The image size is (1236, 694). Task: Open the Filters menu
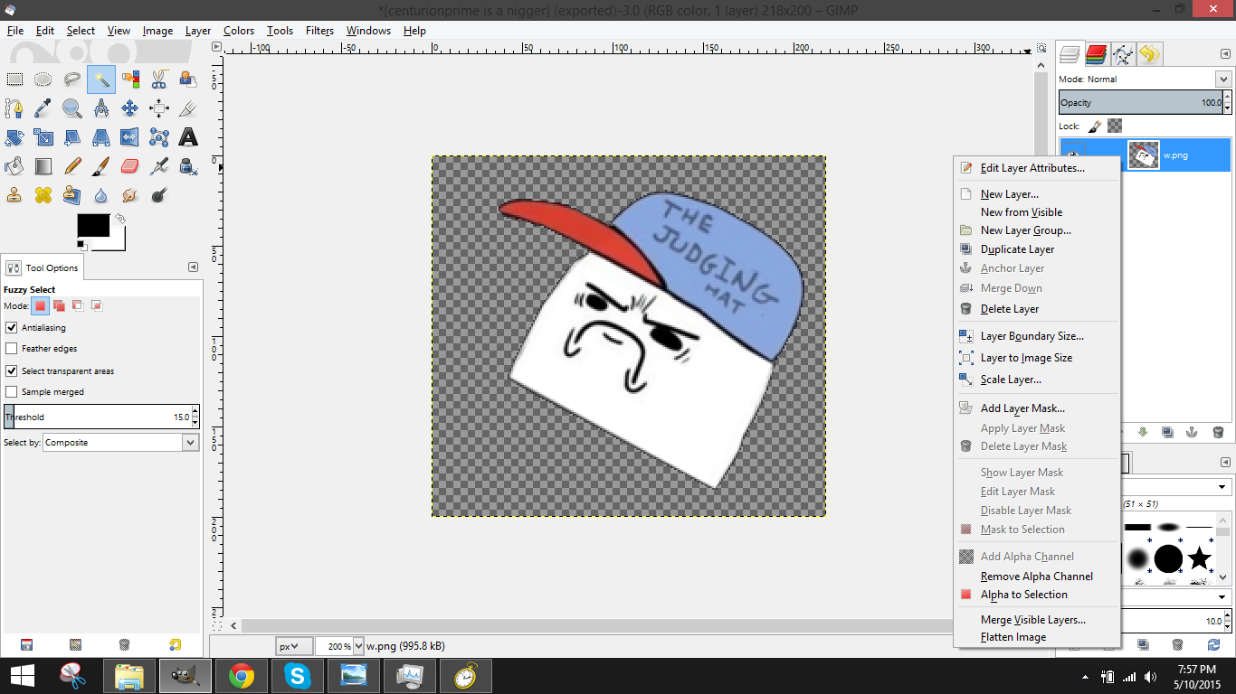319,31
